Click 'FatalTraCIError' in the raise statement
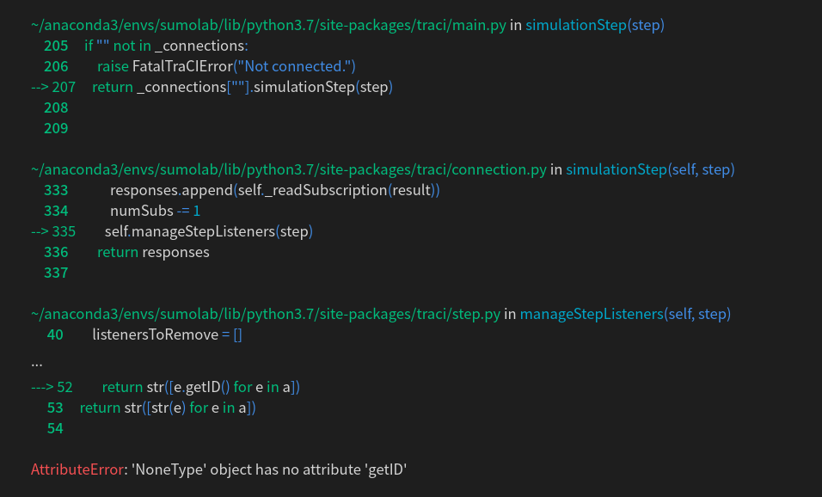Screen dimensions: 822x497 pos(182,66)
